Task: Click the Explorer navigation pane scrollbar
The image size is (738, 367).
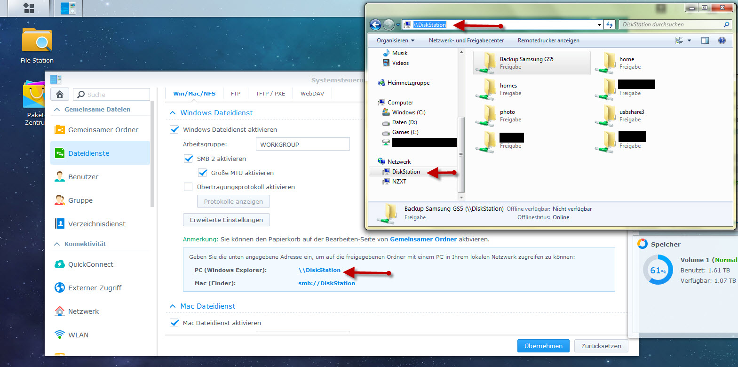Action: pyautogui.click(x=461, y=154)
